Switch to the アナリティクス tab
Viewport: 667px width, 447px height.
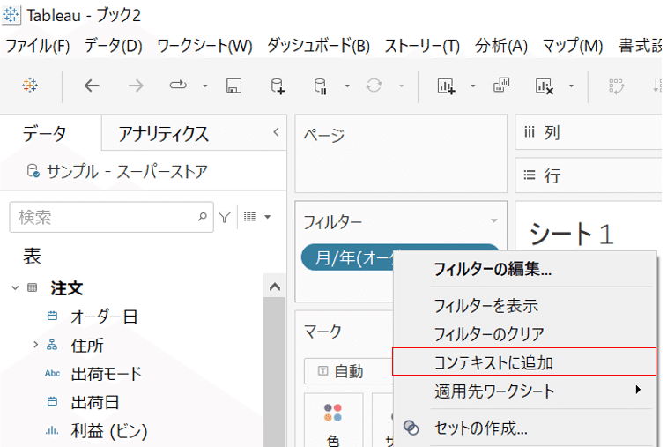[164, 134]
